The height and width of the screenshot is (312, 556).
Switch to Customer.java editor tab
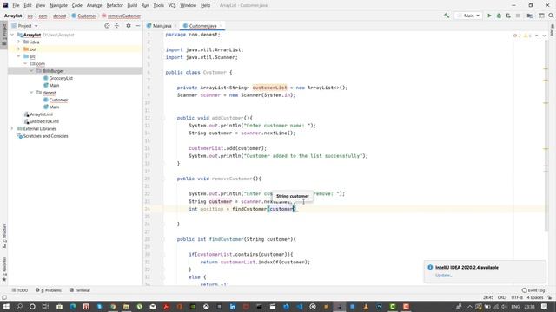(202, 26)
